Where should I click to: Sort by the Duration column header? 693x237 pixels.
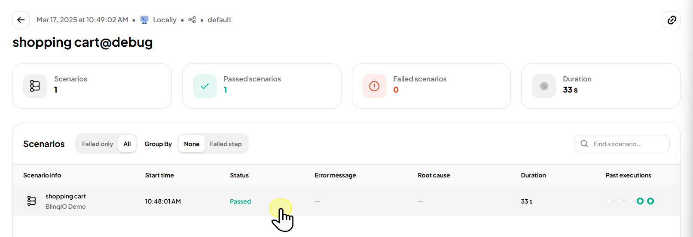tap(533, 175)
